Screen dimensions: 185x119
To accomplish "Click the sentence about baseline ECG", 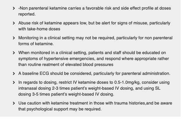I will [x=94, y=74].
